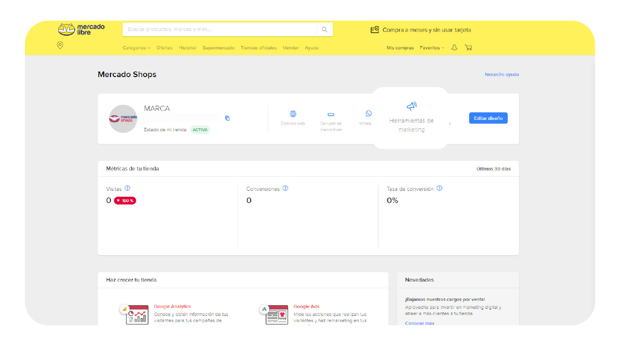The height and width of the screenshot is (346, 621).
Task: Open the location pin icon
Action: [x=60, y=45]
